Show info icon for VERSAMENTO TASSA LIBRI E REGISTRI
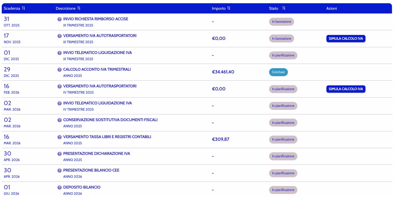393x197 pixels. click(x=59, y=137)
